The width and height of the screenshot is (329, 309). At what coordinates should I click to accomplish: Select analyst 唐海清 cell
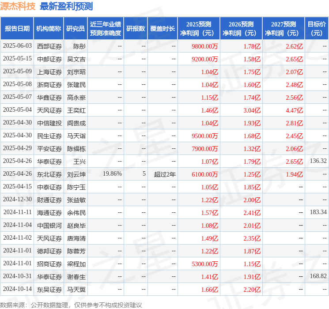pos(76,238)
